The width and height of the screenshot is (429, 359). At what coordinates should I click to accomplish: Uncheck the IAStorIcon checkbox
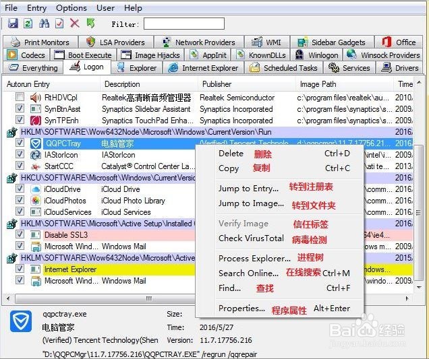pos(20,154)
